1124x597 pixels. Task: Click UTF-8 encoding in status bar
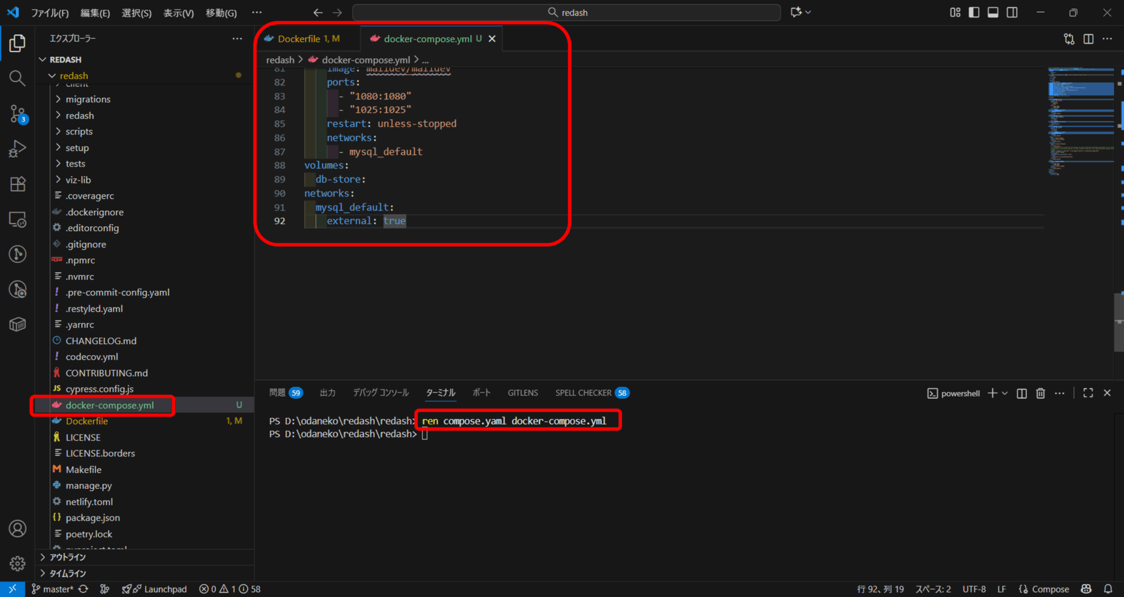tap(974, 589)
